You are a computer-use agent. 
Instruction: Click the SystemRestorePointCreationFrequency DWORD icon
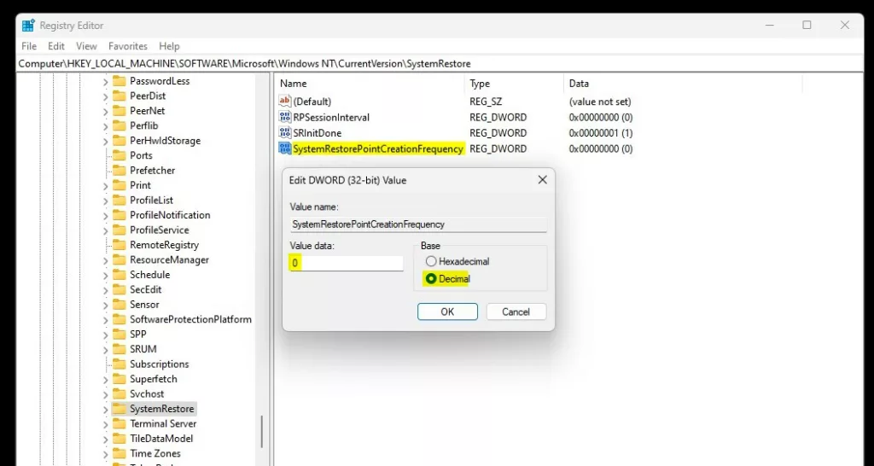(x=285, y=149)
